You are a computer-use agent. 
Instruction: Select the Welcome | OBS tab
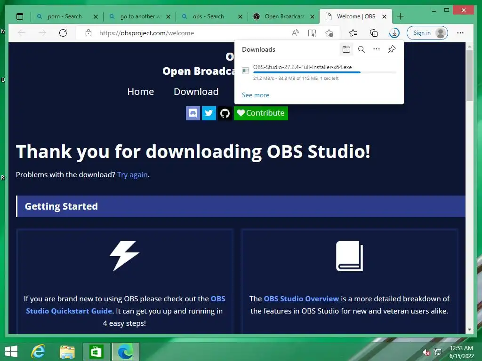tap(356, 16)
